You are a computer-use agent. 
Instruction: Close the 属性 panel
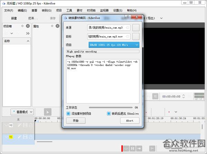(x=58, y=26)
